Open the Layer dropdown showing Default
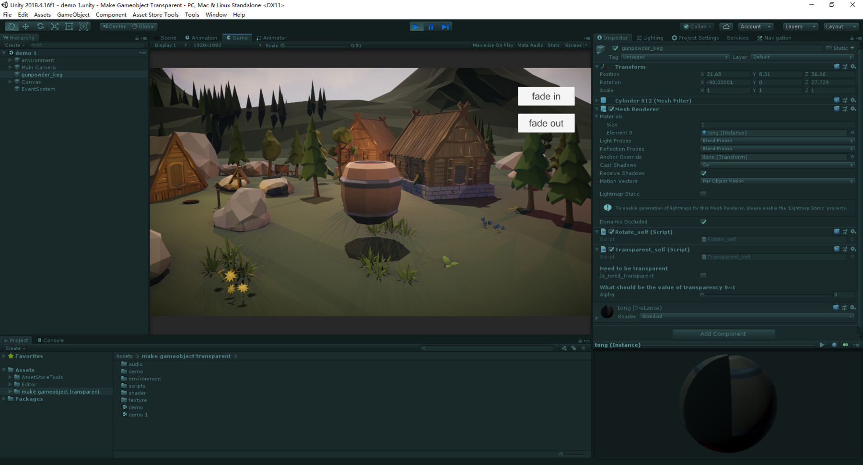The height and width of the screenshot is (465, 863). click(802, 57)
